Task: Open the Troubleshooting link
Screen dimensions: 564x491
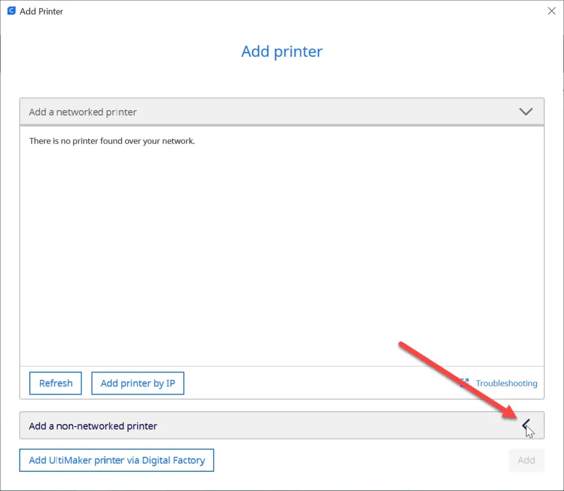Action: tap(506, 383)
